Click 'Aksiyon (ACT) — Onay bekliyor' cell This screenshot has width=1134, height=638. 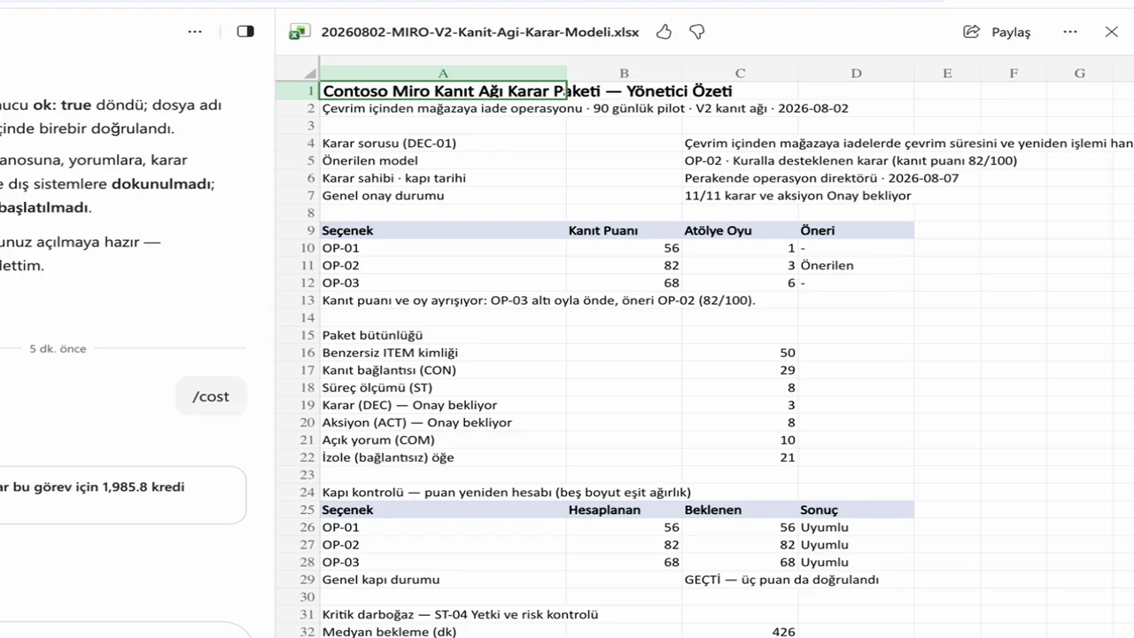[443, 423]
